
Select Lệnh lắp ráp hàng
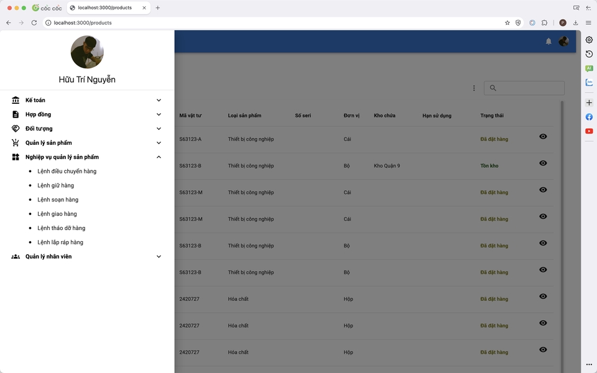point(60,242)
